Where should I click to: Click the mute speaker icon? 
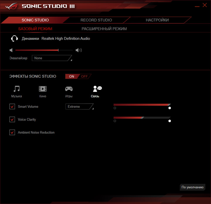(11, 50)
